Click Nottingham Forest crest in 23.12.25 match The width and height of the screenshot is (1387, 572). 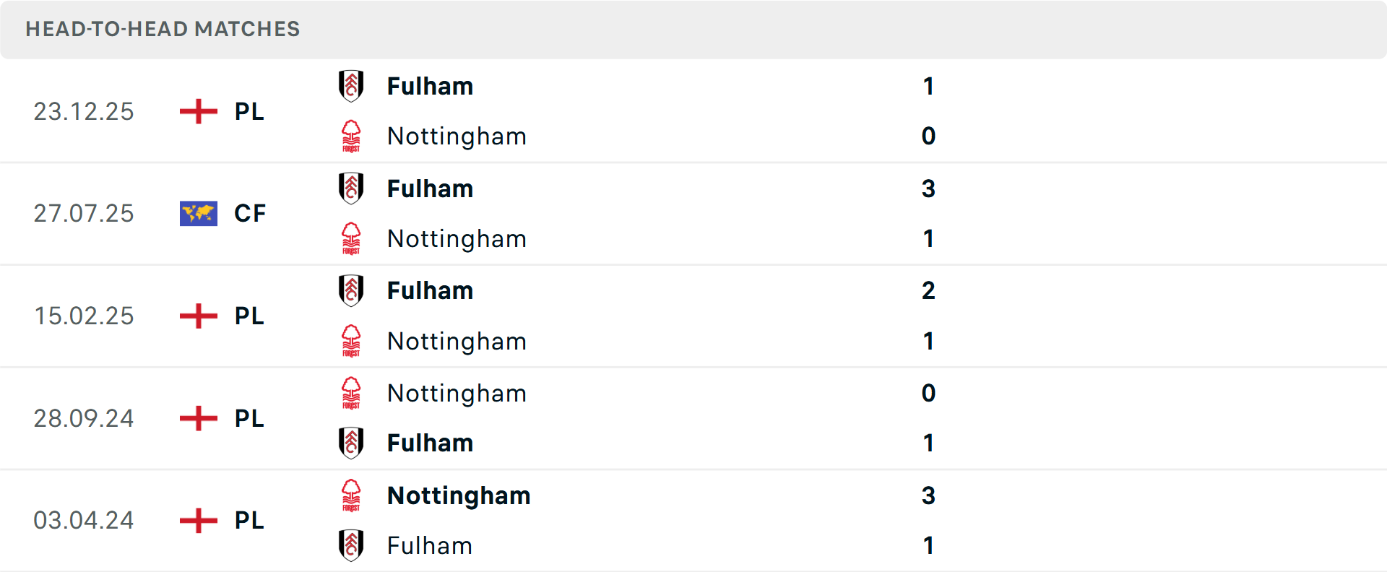coord(351,136)
